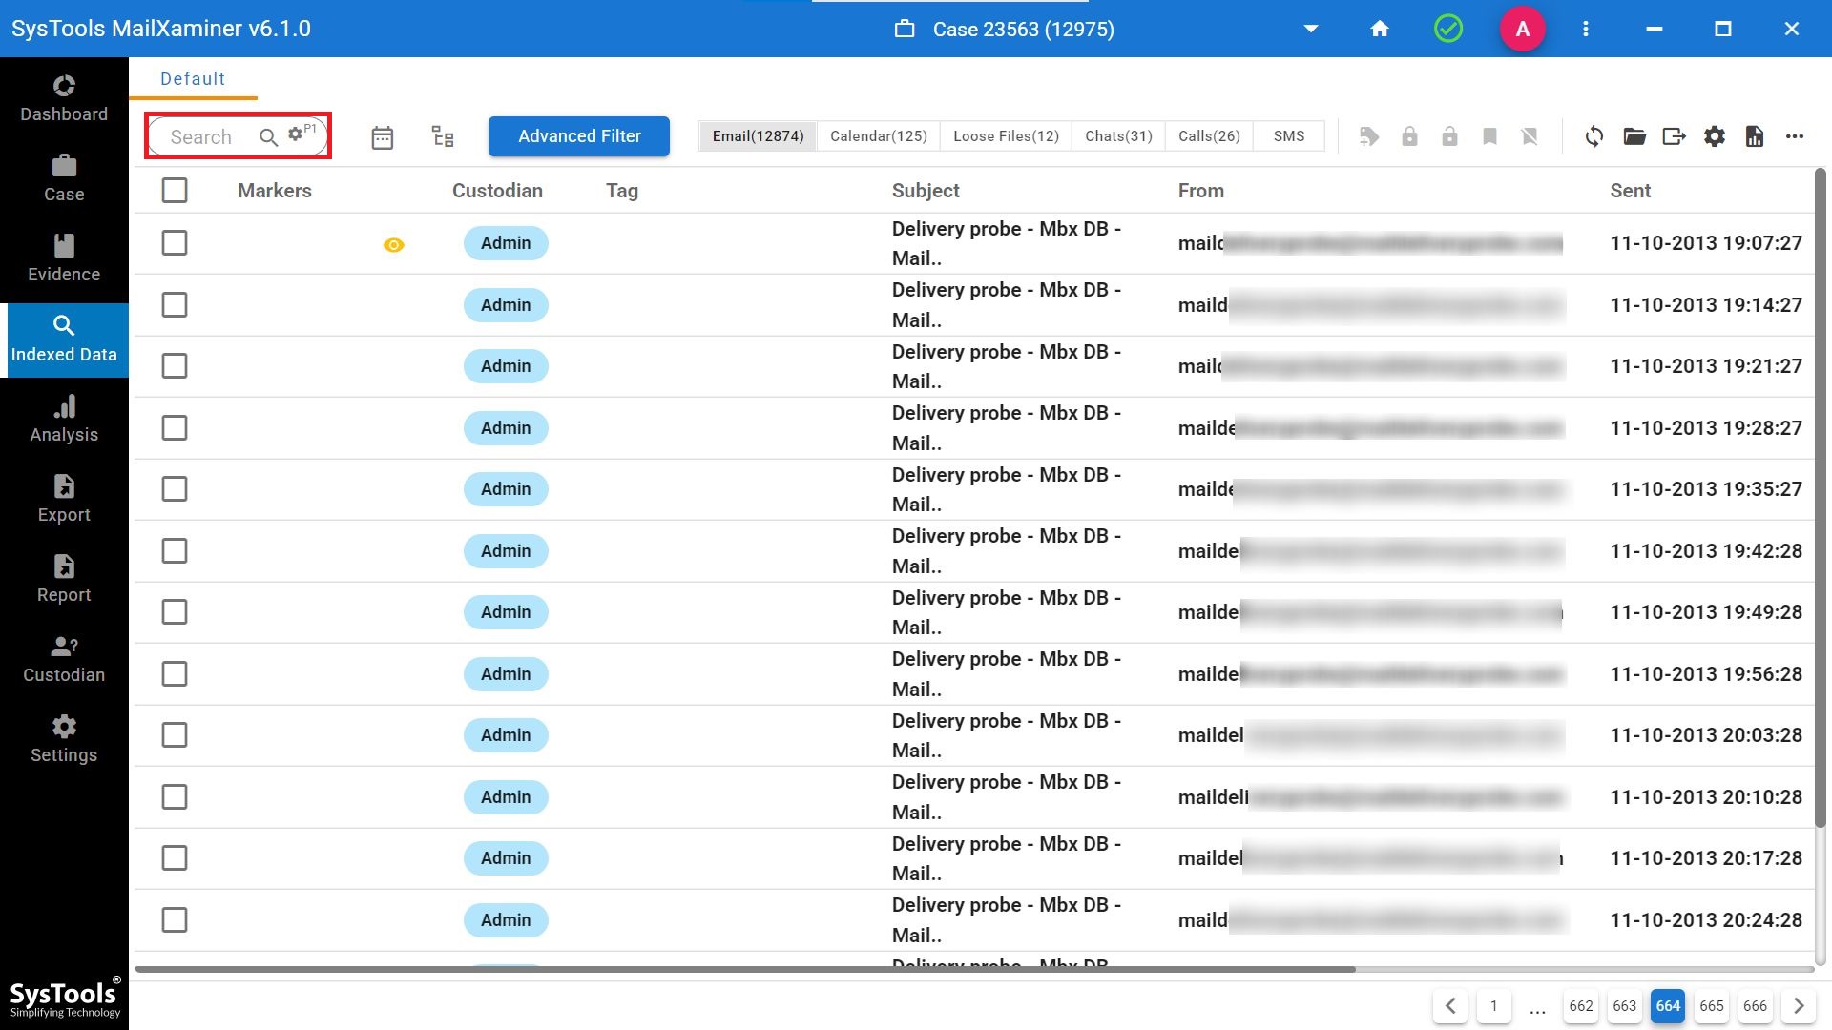1832x1030 pixels.
Task: Click the report chart file icon
Action: [1755, 136]
